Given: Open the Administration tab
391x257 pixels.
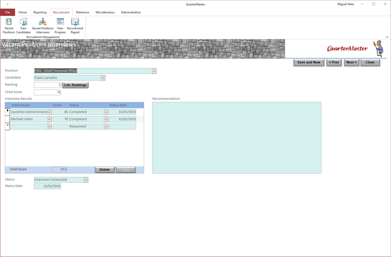Looking at the screenshot, I should (131, 12).
